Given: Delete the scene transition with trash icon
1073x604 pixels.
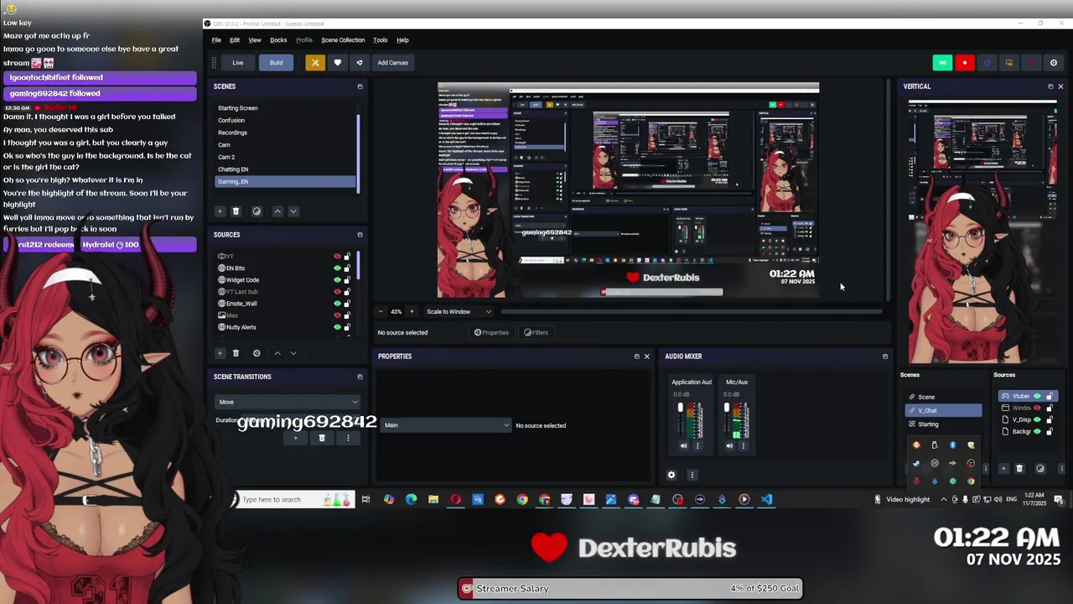Looking at the screenshot, I should pyautogui.click(x=321, y=438).
